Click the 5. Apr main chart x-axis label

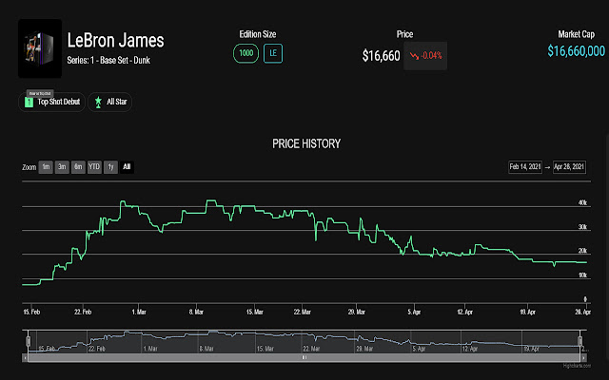414,312
